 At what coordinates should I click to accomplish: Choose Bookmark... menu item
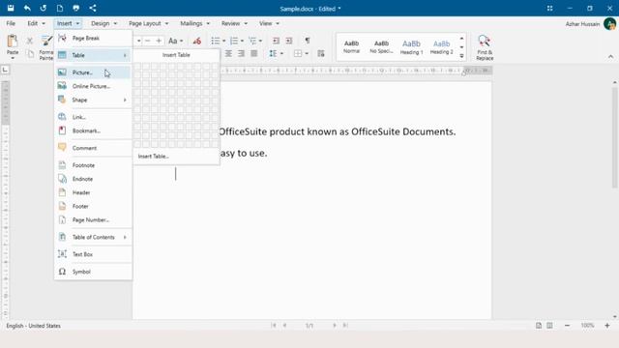[x=93, y=130]
